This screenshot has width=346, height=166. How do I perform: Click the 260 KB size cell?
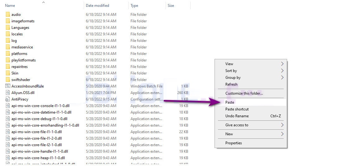[x=183, y=93]
